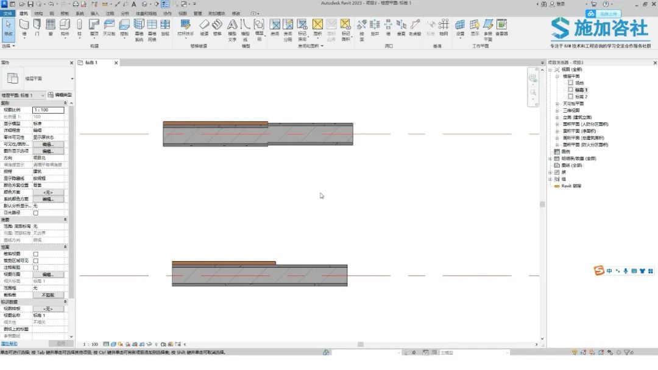The width and height of the screenshot is (658, 370).
Task: Toggle the 日光路径 (Sun Path) checkbox
Action: 36,213
